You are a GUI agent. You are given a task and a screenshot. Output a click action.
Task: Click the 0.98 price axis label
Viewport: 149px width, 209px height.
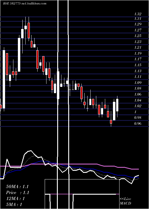point(138,118)
